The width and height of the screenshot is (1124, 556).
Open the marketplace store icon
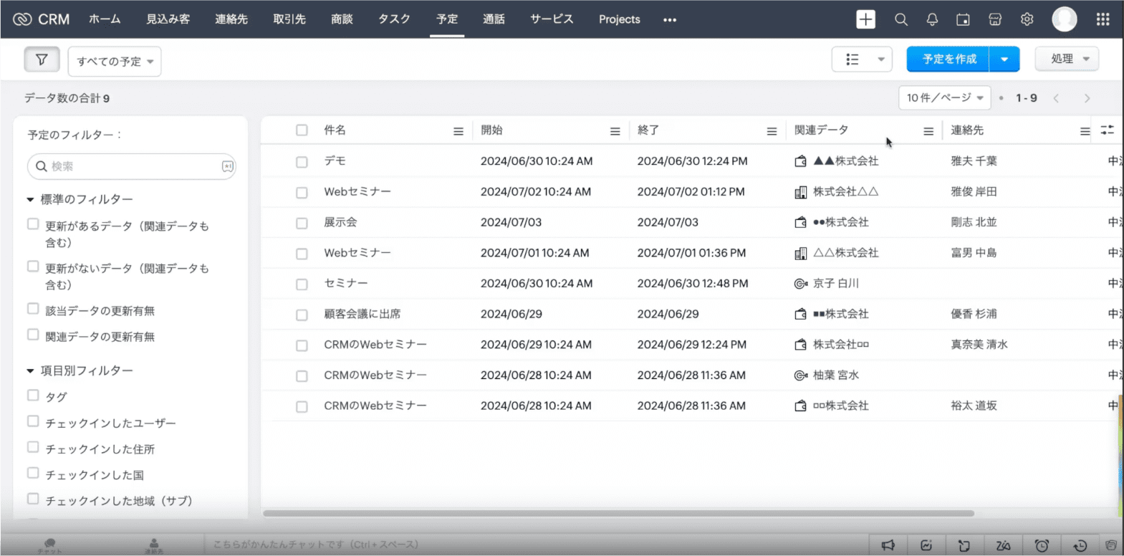[x=995, y=19]
